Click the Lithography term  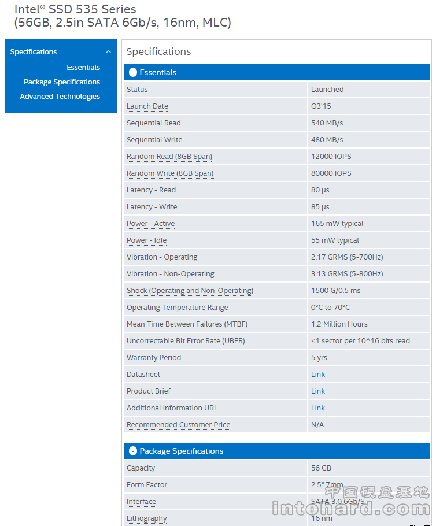tap(147, 518)
